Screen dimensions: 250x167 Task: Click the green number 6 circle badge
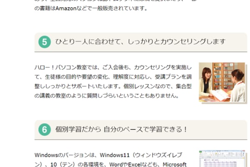click(x=45, y=129)
